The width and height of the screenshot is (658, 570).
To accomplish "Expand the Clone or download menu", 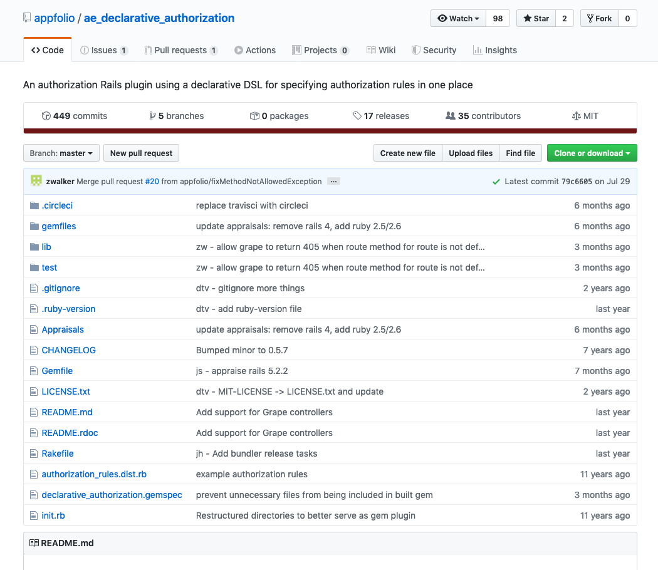I will click(592, 153).
